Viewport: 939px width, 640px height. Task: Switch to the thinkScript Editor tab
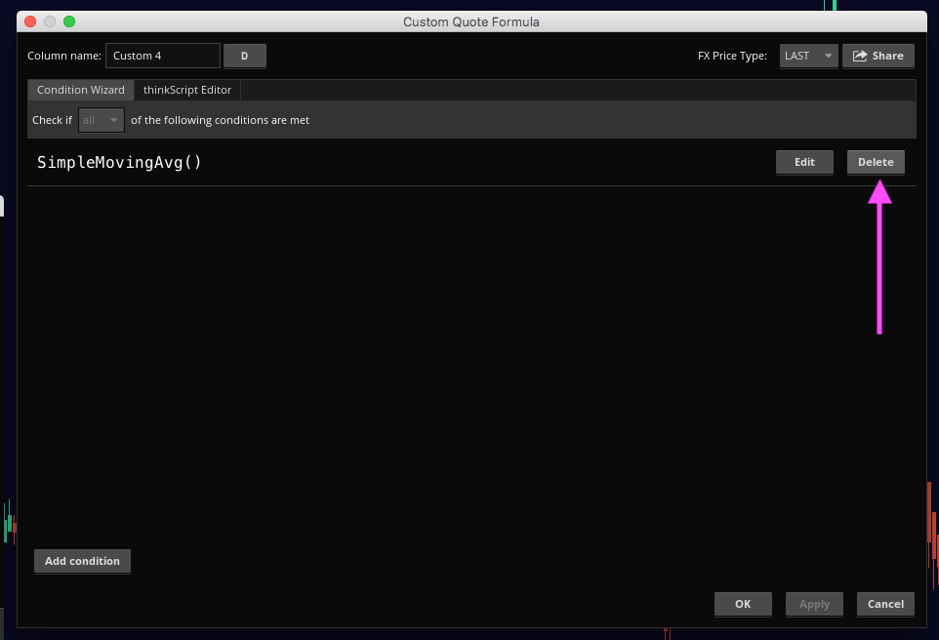[187, 90]
